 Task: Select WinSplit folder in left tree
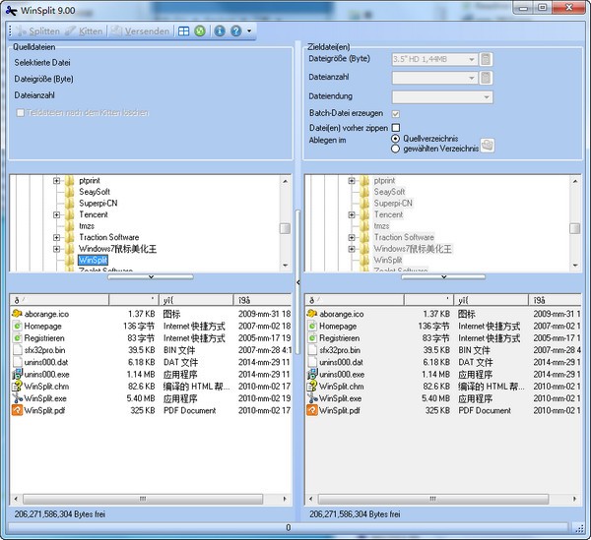93,260
